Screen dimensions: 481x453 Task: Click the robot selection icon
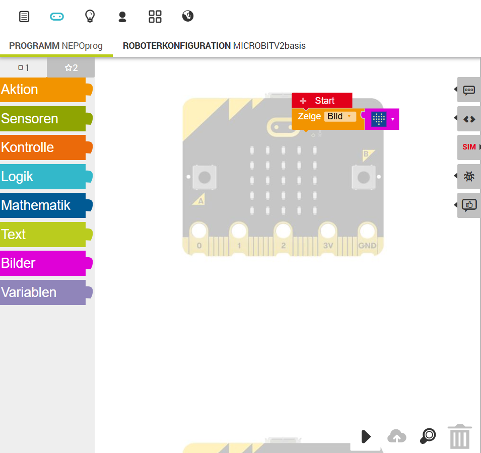(x=57, y=17)
